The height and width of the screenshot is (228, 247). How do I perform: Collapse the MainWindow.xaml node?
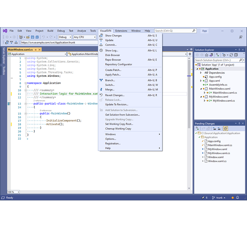pyautogui.click(x=201, y=89)
